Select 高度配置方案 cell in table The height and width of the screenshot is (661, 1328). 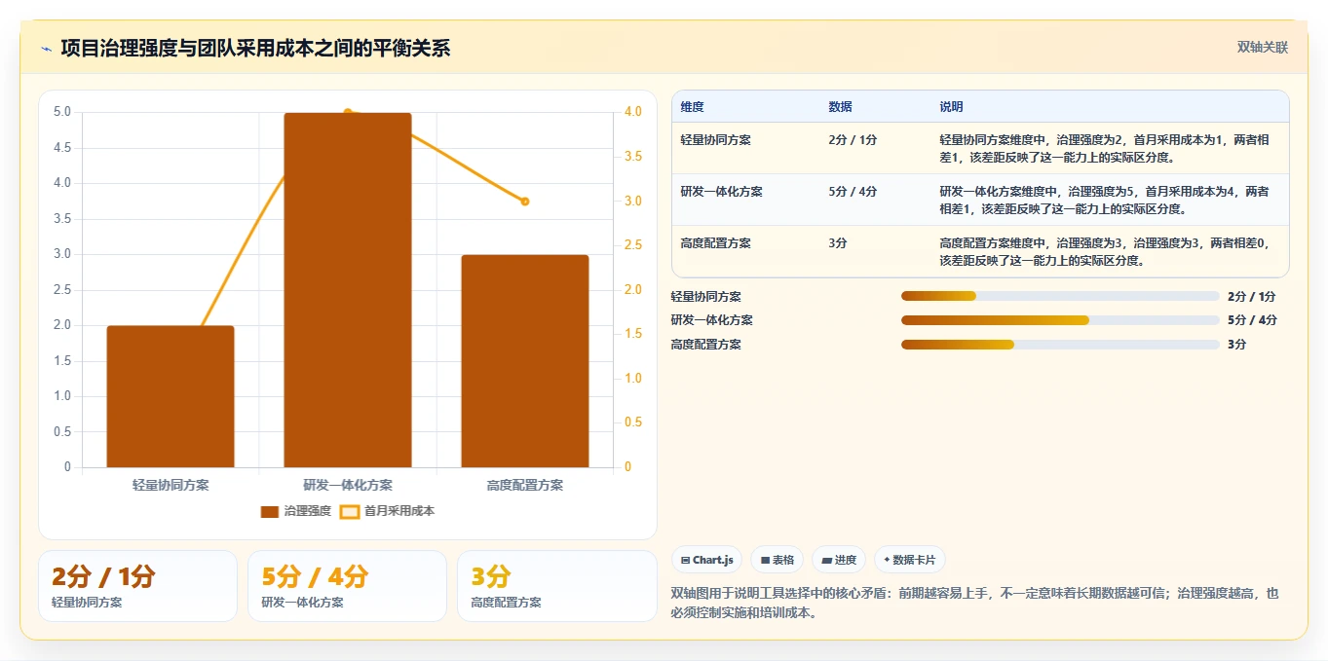tap(716, 243)
